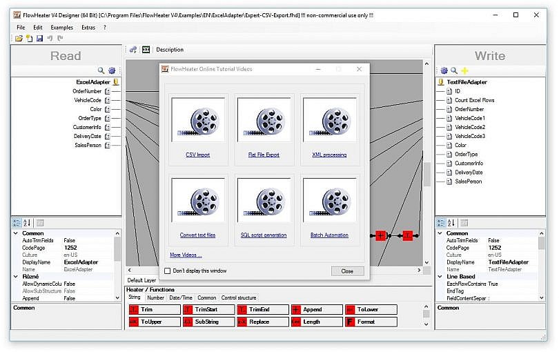Select the Trim heater function
The height and width of the screenshot is (352, 559).
pyautogui.click(x=154, y=310)
